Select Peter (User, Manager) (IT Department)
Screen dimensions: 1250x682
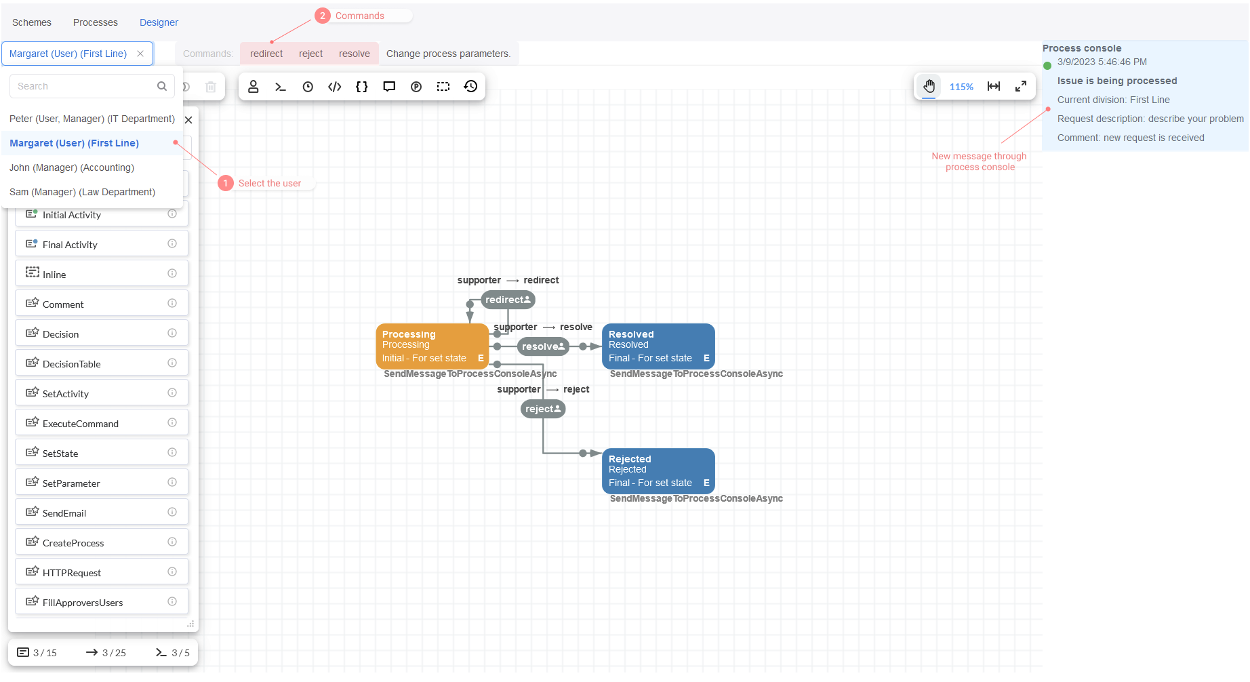[92, 119]
